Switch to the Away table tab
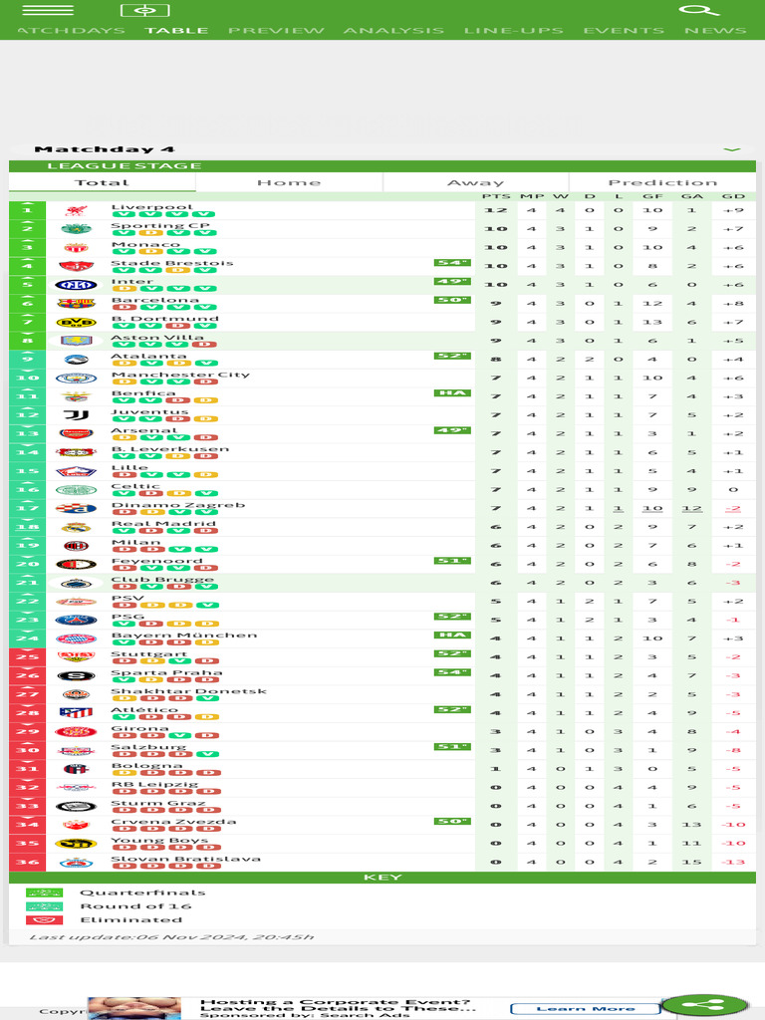765x1020 pixels. 475,183
